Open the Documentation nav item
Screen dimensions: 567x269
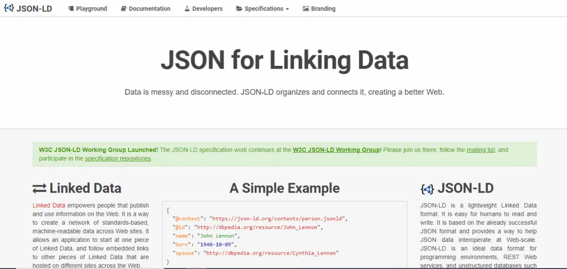point(146,9)
